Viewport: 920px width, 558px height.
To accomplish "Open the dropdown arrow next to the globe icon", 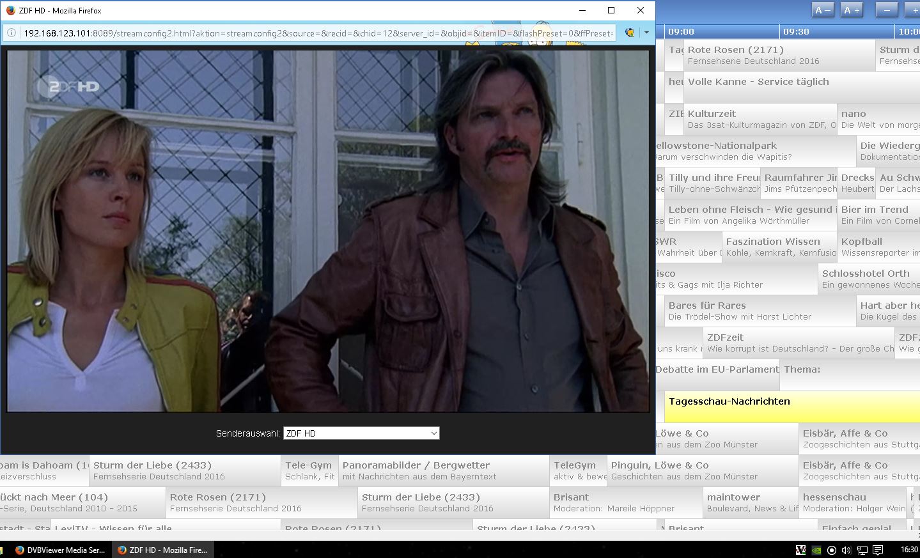I will coord(646,33).
